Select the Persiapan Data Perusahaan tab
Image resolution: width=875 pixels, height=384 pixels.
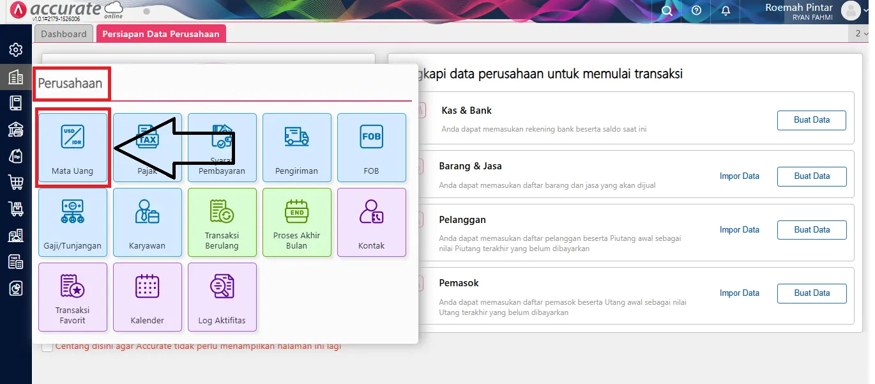tap(161, 34)
